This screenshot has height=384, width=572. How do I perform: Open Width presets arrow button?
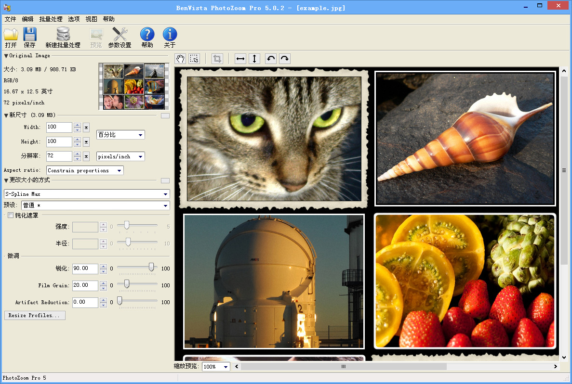pyautogui.click(x=86, y=128)
